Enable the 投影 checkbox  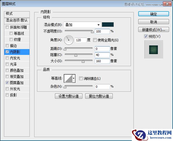[7, 95]
